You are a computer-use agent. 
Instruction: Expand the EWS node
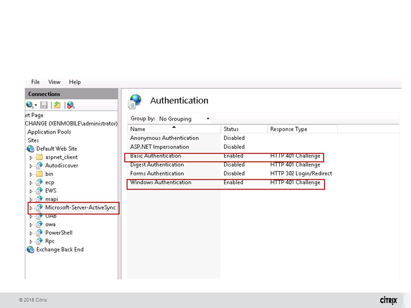click(x=31, y=191)
